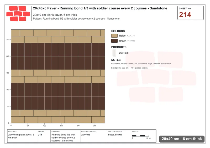This screenshot has width=210, height=148.
Task: Click the scale bar graphic
Action: (x=140, y=136)
